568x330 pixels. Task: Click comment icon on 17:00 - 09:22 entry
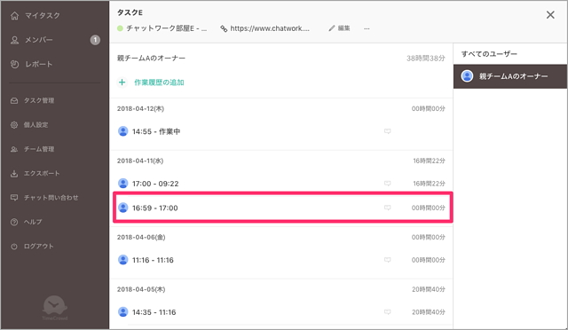pyautogui.click(x=387, y=184)
